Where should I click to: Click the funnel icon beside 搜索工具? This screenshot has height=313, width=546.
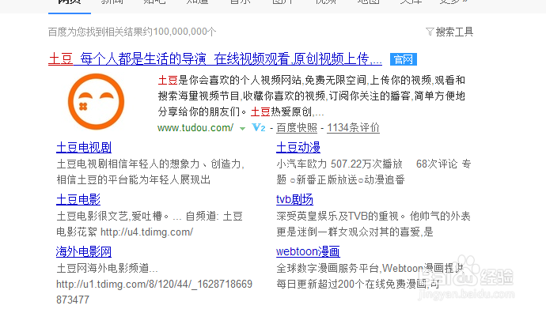pyautogui.click(x=430, y=32)
